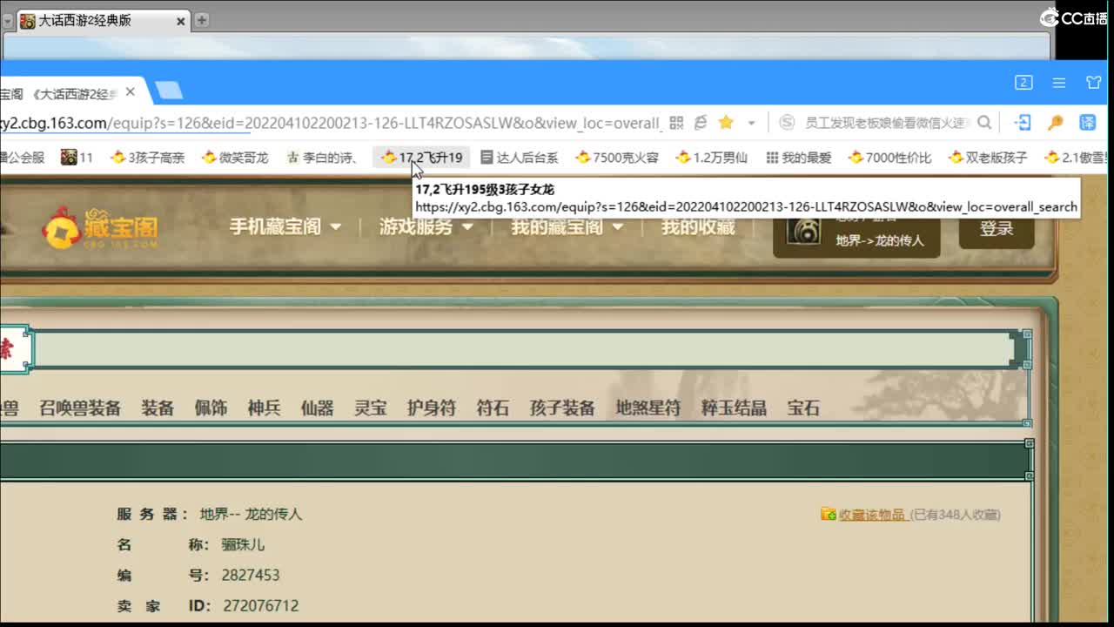
Task: Open 我的收藏 in site navigation
Action: [698, 227]
